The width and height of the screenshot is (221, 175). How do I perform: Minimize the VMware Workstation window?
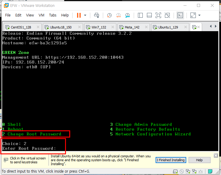[185, 5]
